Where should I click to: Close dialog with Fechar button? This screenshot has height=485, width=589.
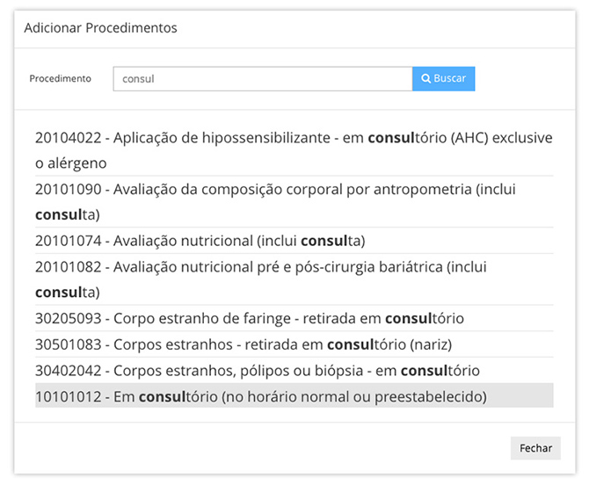click(x=535, y=448)
